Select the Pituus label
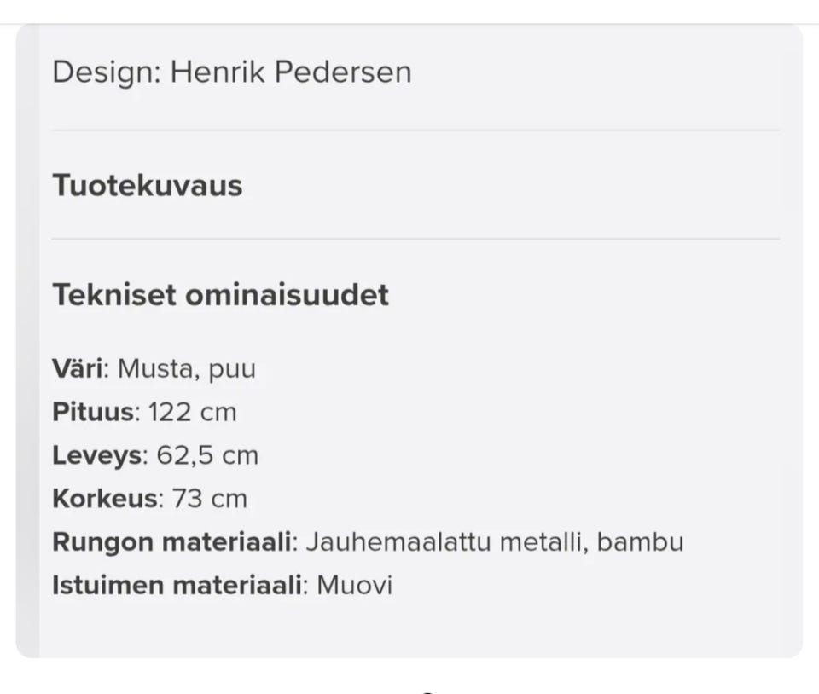This screenshot has height=694, width=819. (x=94, y=413)
